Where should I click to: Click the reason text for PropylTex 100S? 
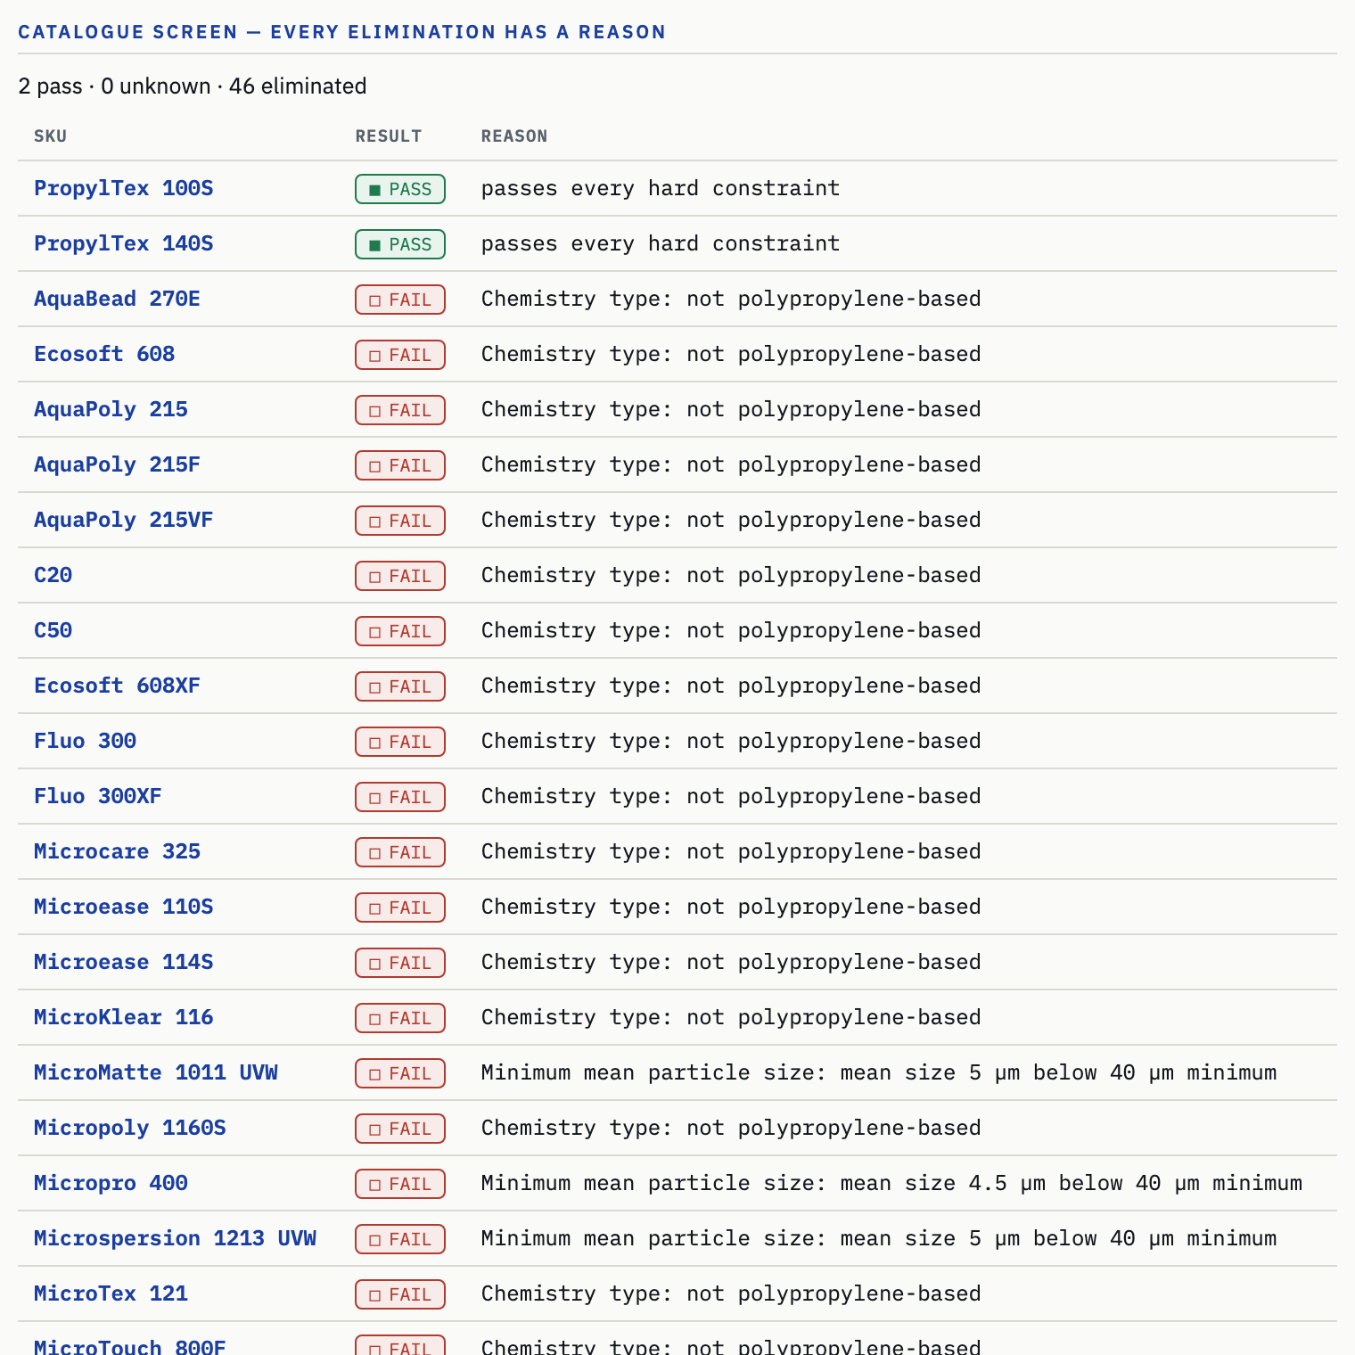[x=661, y=188]
